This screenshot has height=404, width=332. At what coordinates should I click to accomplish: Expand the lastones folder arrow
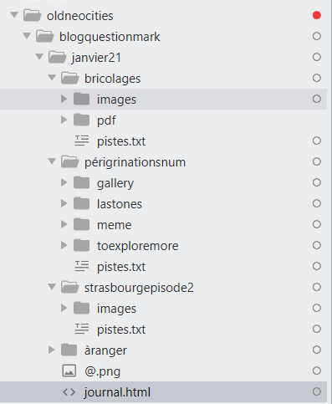tap(64, 203)
